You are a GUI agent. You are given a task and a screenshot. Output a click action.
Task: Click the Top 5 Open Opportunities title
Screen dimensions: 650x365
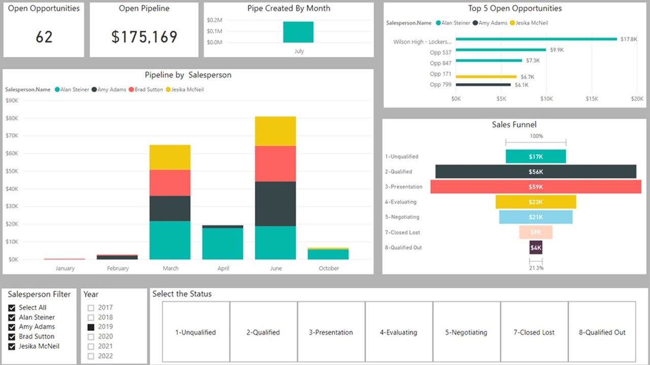[x=515, y=8]
